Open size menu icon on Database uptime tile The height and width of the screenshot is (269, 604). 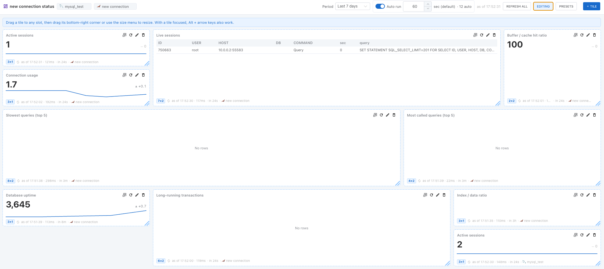[125, 195]
